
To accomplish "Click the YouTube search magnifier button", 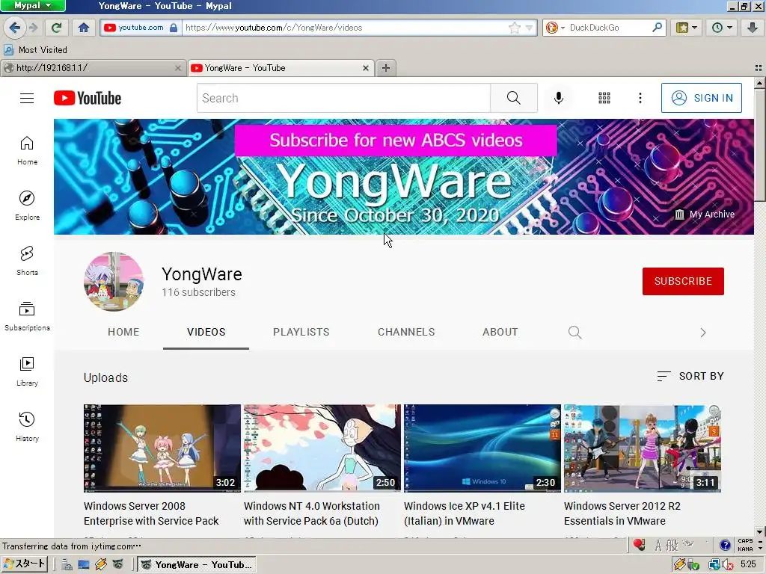I will point(513,98).
